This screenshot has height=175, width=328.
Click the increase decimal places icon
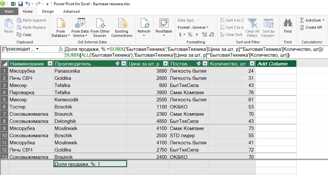204,35
